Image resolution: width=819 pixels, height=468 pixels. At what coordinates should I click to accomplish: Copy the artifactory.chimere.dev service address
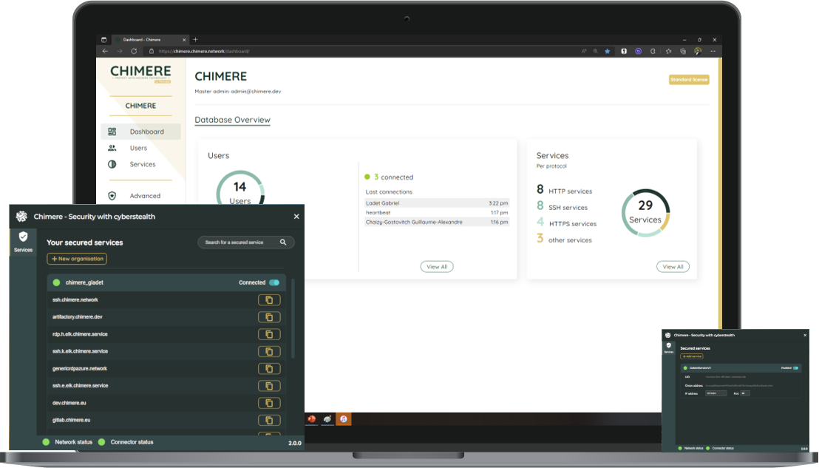click(x=269, y=317)
